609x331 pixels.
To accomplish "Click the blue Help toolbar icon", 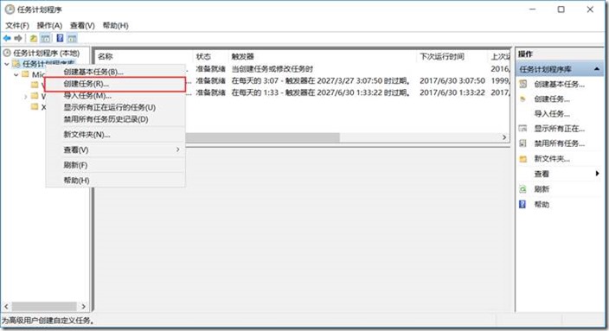I will pyautogui.click(x=60, y=38).
